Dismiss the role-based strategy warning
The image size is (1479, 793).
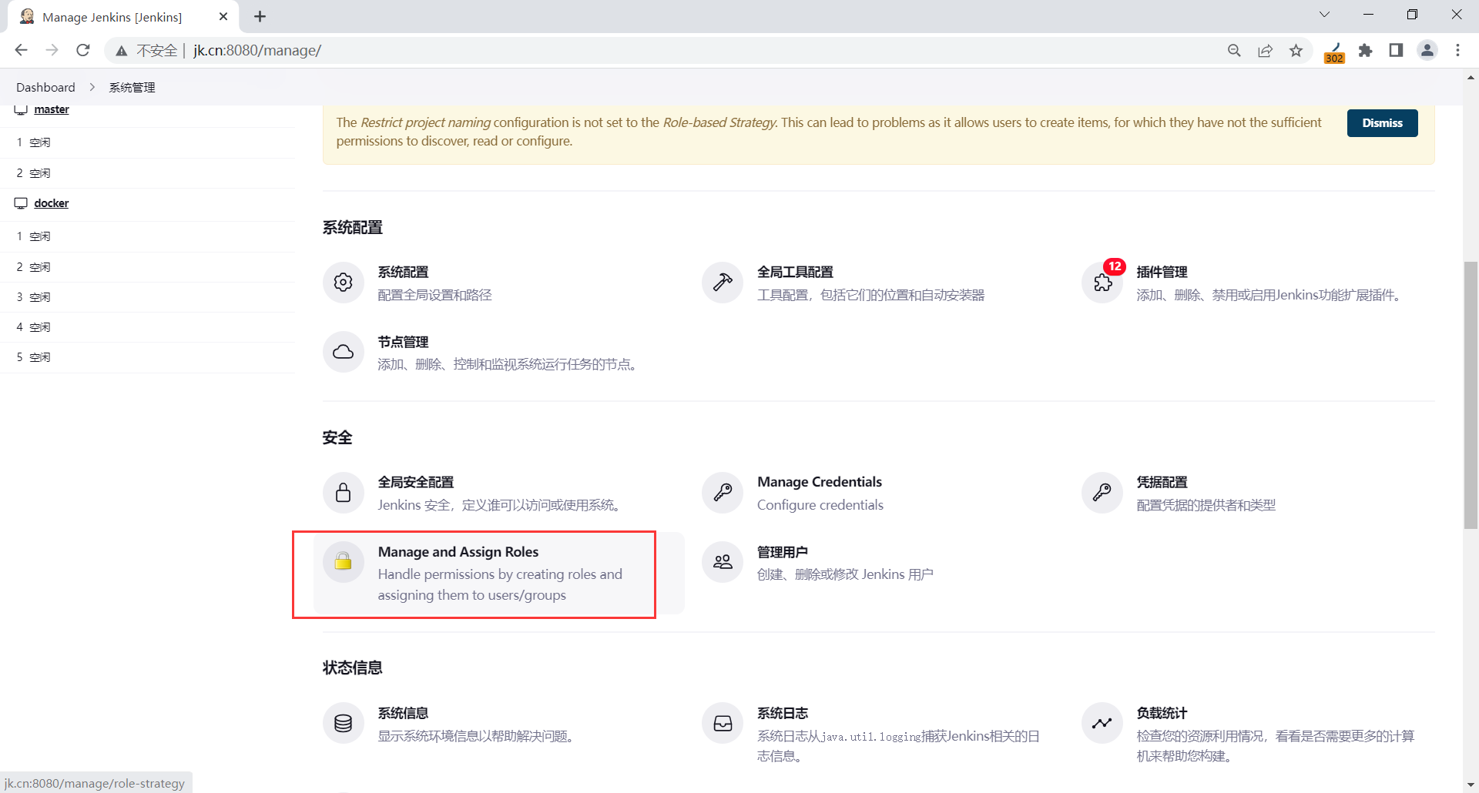coord(1382,123)
